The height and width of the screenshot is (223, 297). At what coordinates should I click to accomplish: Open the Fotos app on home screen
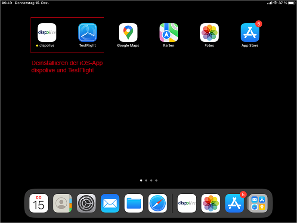click(x=209, y=32)
